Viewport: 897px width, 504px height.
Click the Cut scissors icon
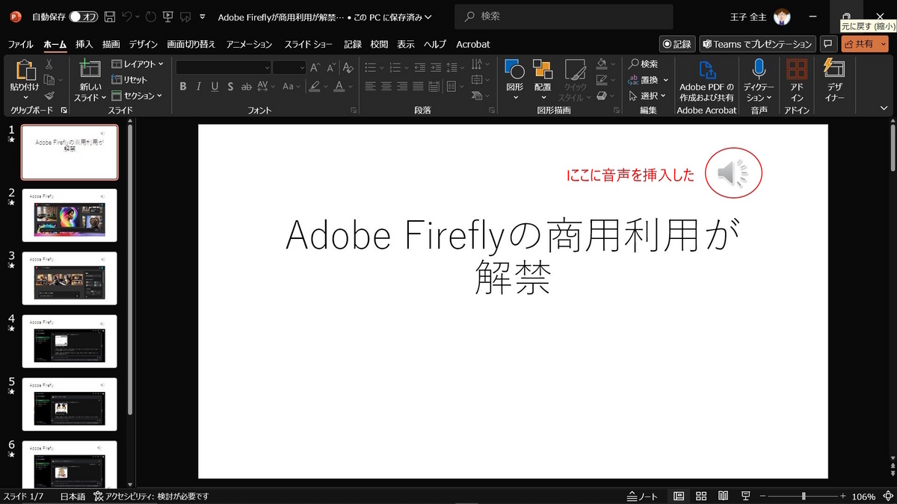[x=49, y=65]
